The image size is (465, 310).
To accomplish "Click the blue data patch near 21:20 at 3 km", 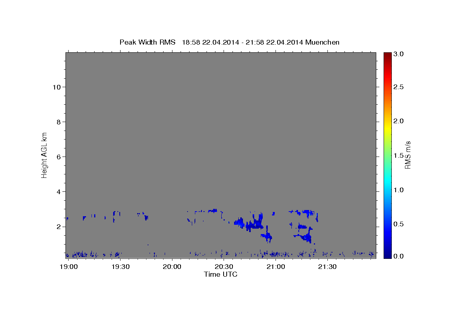I will point(307,212).
